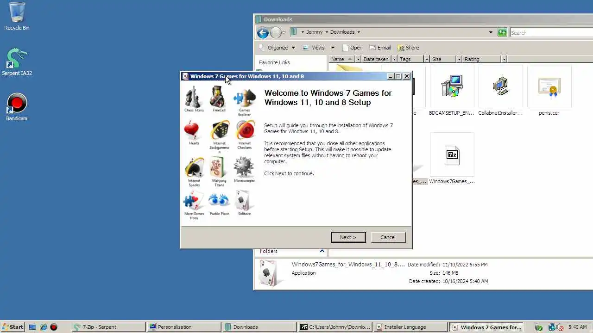
Task: Click Favorite Links heading in Downloads
Action: [x=274, y=62]
